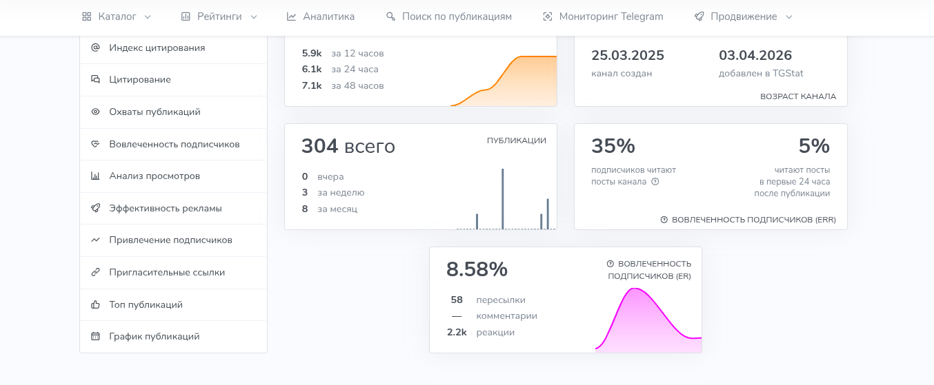Click the 25.03.2025 channel created date

click(x=628, y=56)
